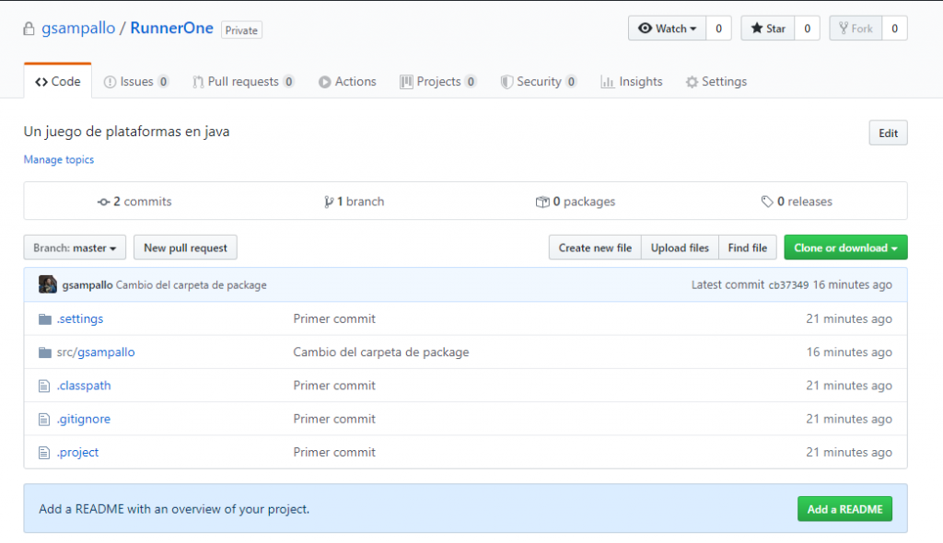Click the gsampallo avatar in latest commit row
Screen dimensions: 943x543
(48, 284)
